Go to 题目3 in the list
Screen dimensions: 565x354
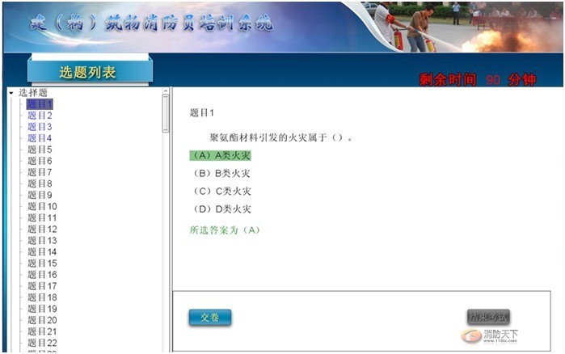click(x=40, y=127)
